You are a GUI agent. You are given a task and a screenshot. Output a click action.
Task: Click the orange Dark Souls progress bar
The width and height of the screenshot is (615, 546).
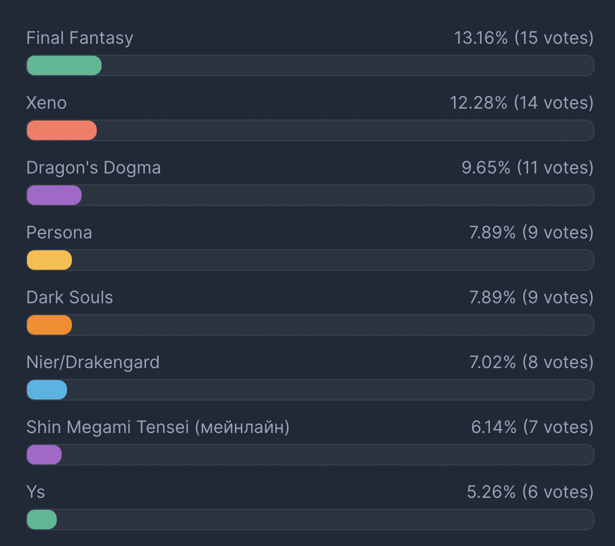pyautogui.click(x=49, y=325)
